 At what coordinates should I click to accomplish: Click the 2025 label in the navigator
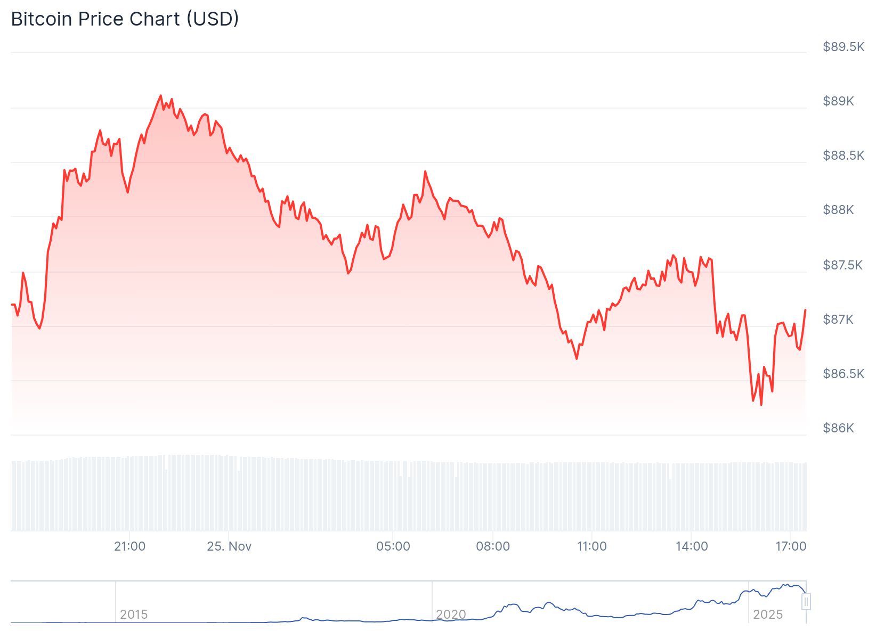[768, 615]
